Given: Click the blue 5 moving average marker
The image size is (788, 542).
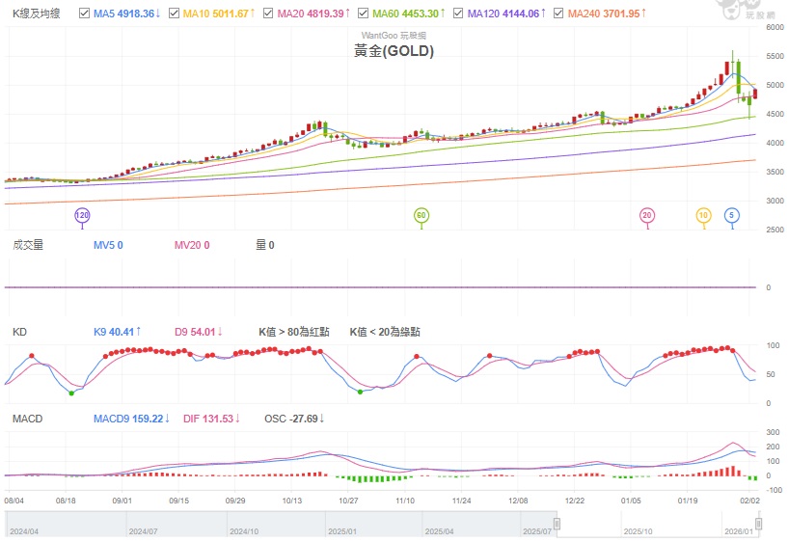Looking at the screenshot, I should tap(732, 215).
